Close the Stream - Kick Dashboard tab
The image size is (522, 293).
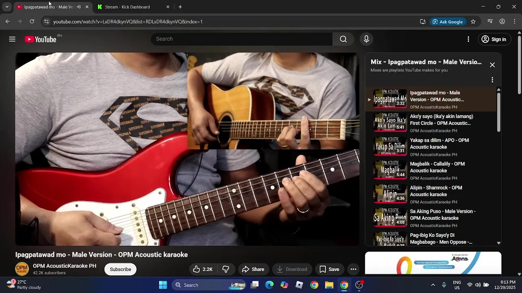pyautogui.click(x=168, y=7)
